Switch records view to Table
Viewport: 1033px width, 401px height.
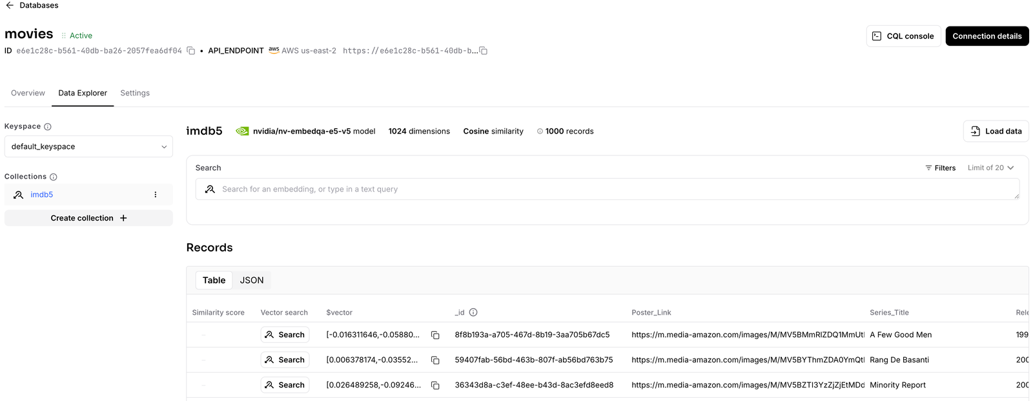(214, 280)
